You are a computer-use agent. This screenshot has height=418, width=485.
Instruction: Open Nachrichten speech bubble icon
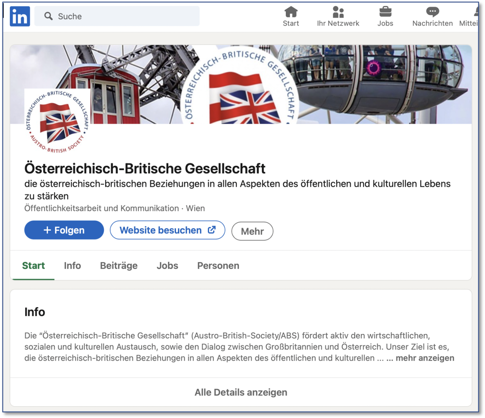(x=432, y=12)
